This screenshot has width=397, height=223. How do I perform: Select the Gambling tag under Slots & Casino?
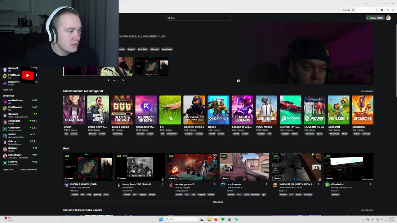click(x=118, y=134)
